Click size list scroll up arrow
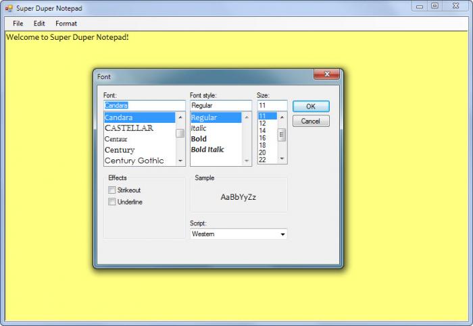 [x=282, y=117]
